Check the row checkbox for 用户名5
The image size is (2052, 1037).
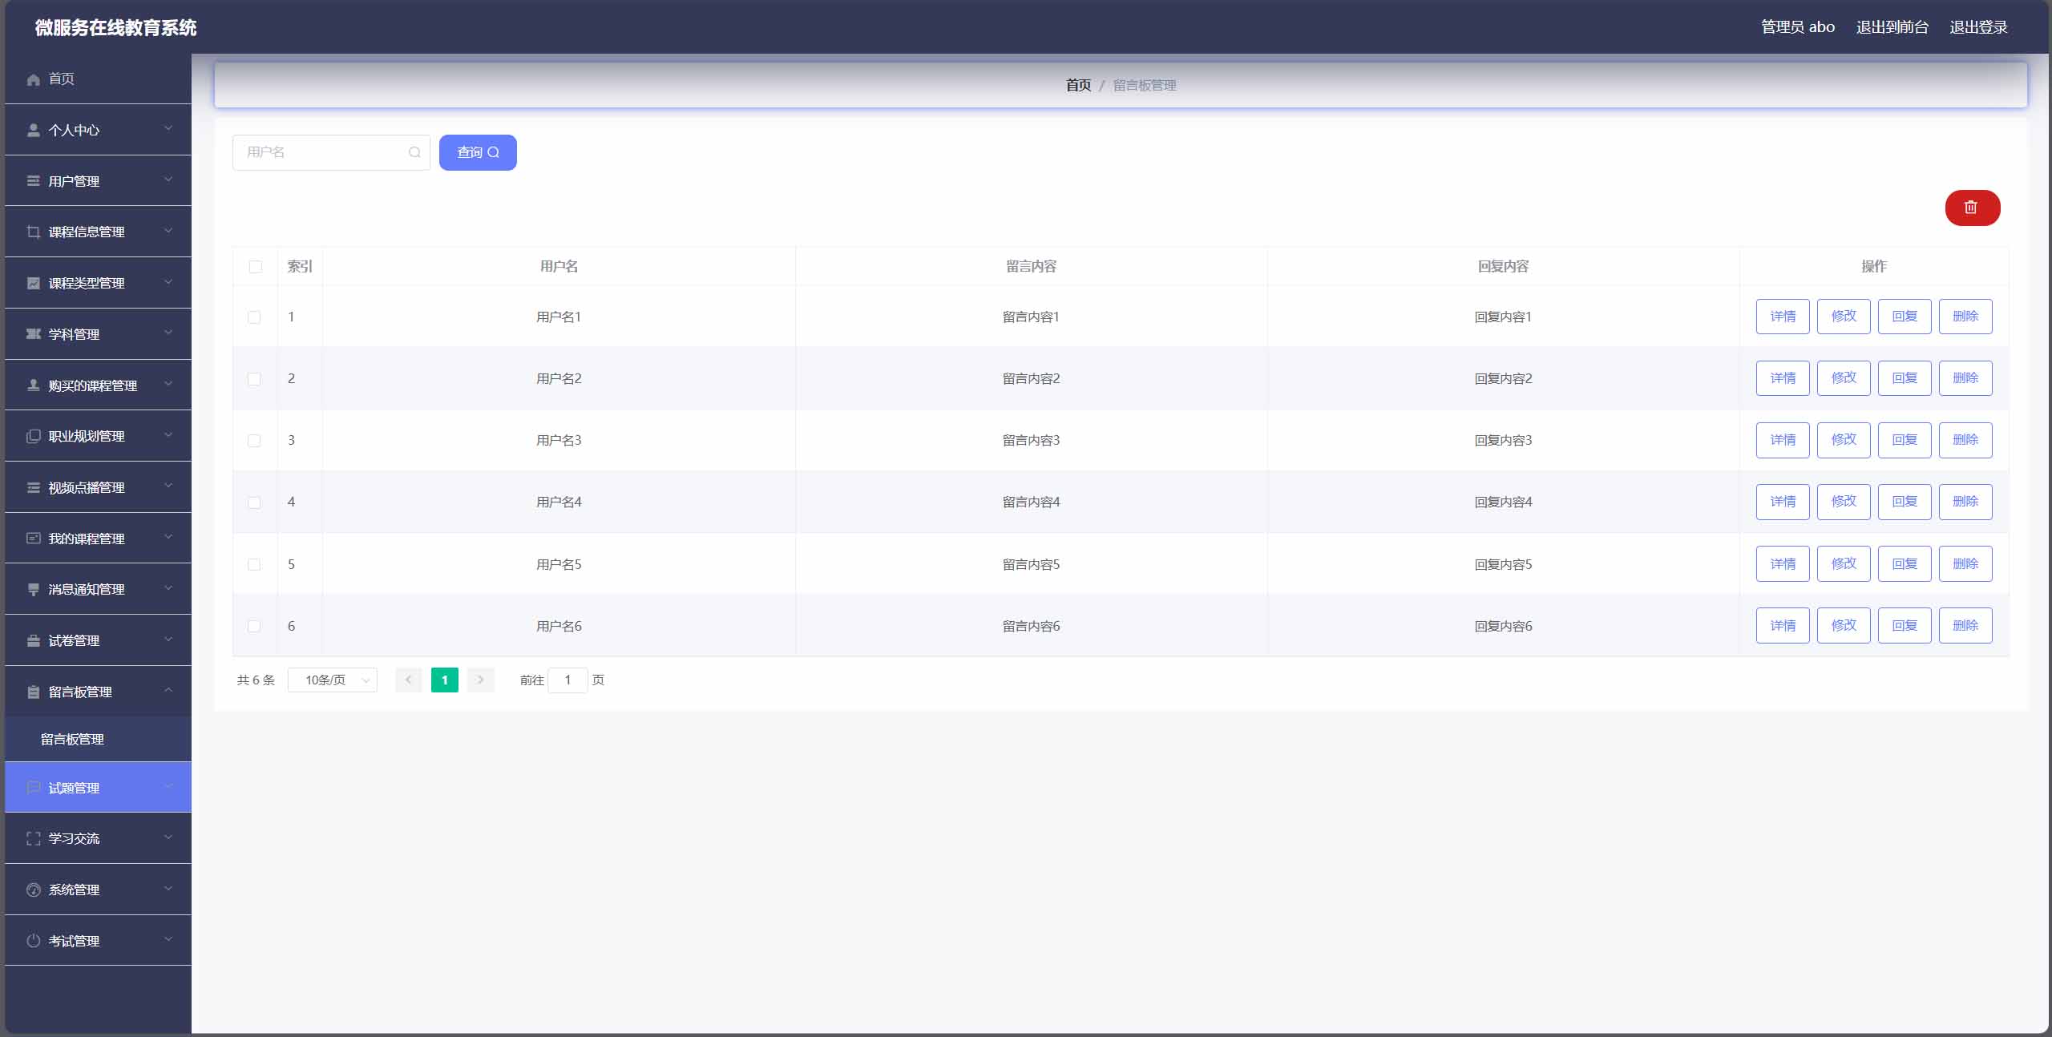tap(254, 564)
